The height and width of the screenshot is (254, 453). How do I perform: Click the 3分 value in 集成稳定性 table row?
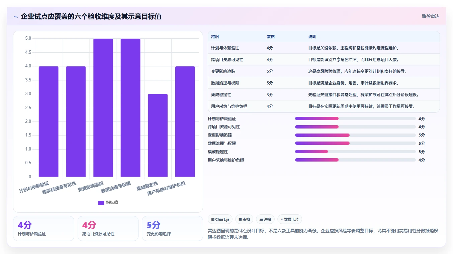(270, 95)
